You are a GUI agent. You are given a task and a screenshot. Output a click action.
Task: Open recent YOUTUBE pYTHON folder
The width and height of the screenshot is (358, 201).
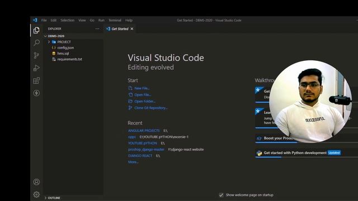[x=142, y=143]
